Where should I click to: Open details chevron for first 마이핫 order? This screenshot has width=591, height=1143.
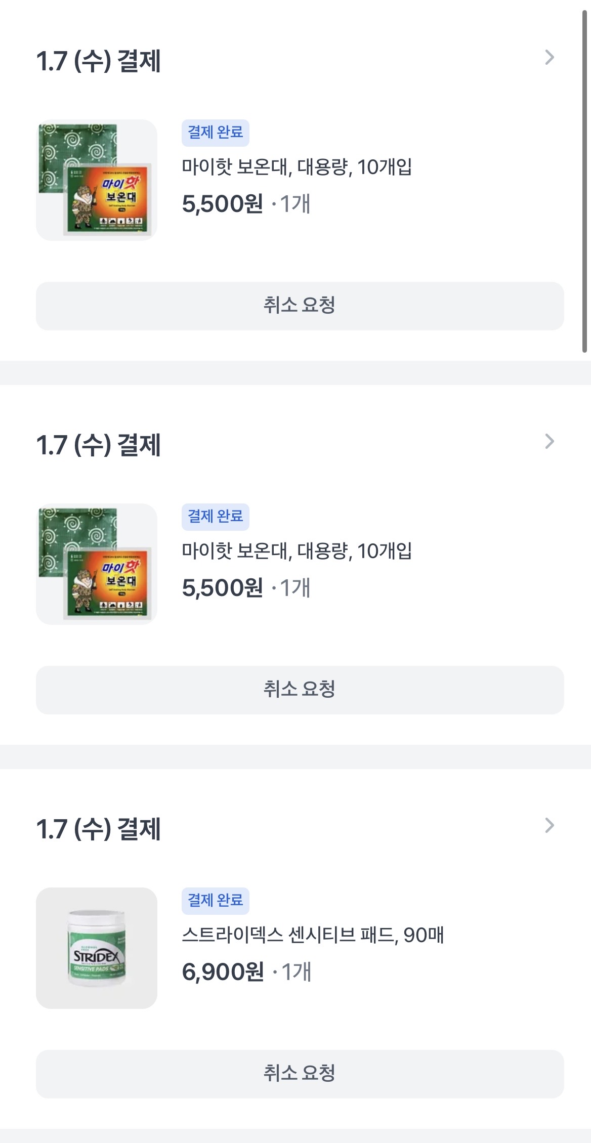[x=550, y=58]
